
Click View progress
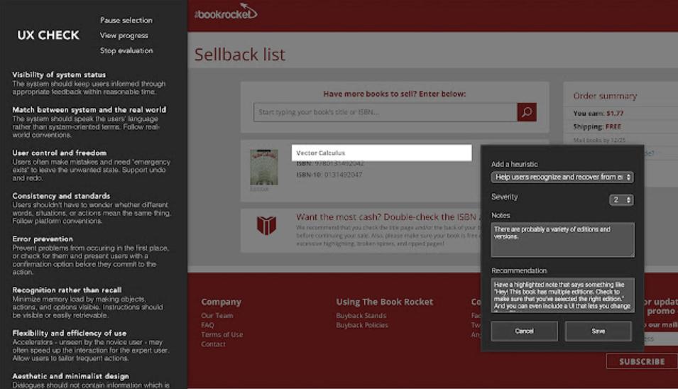tap(124, 35)
